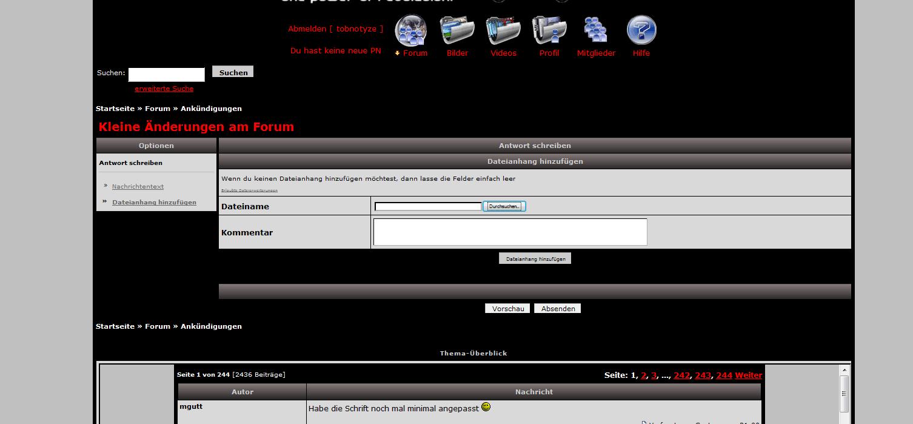
Task: Click the Vorschau preview button
Action: [507, 309]
